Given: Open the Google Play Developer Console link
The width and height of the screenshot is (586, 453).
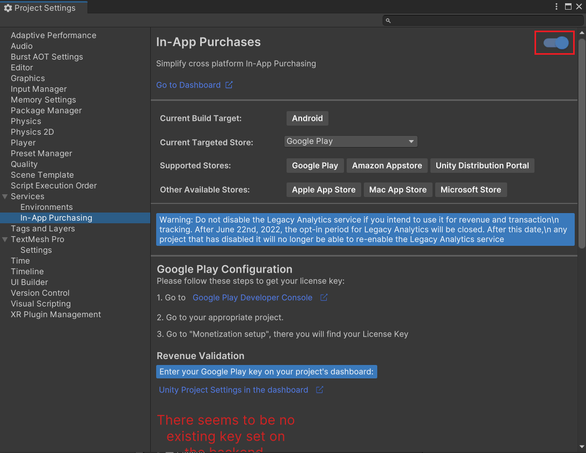Looking at the screenshot, I should 252,297.
